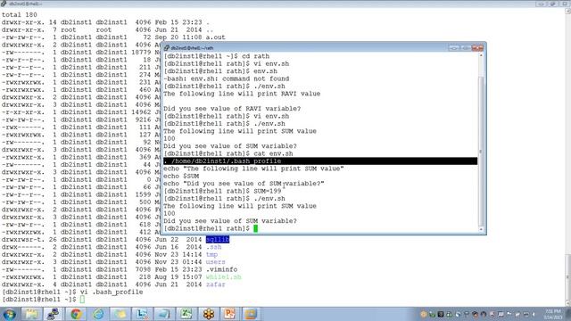Click the PuTTY icon in the taskbar
The width and height of the screenshot is (571, 321).
tap(54, 314)
